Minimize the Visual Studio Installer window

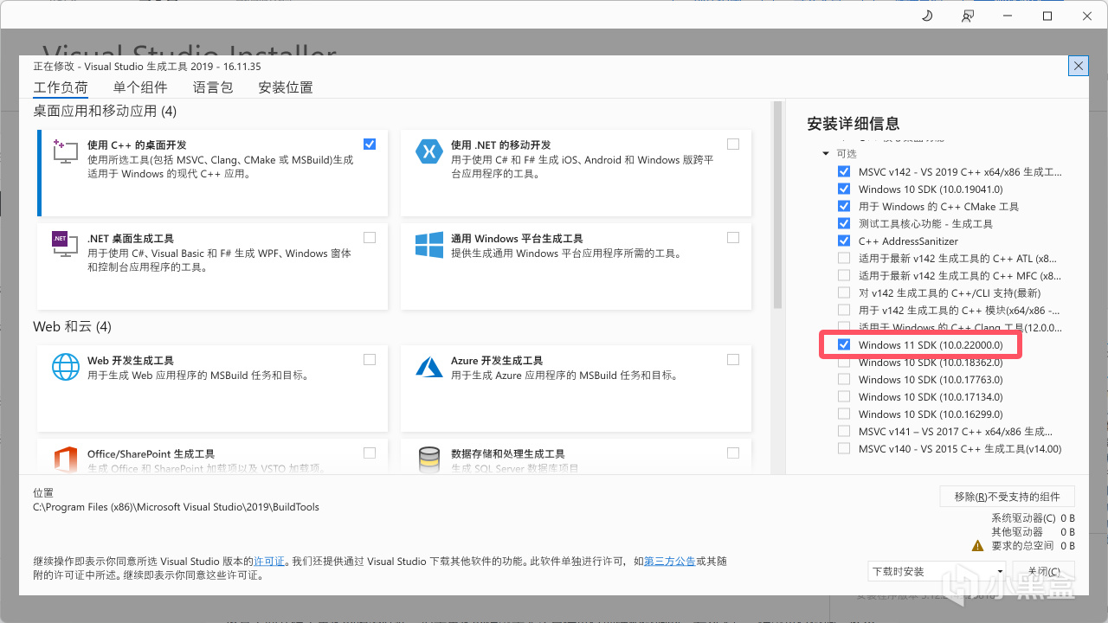(x=1008, y=16)
